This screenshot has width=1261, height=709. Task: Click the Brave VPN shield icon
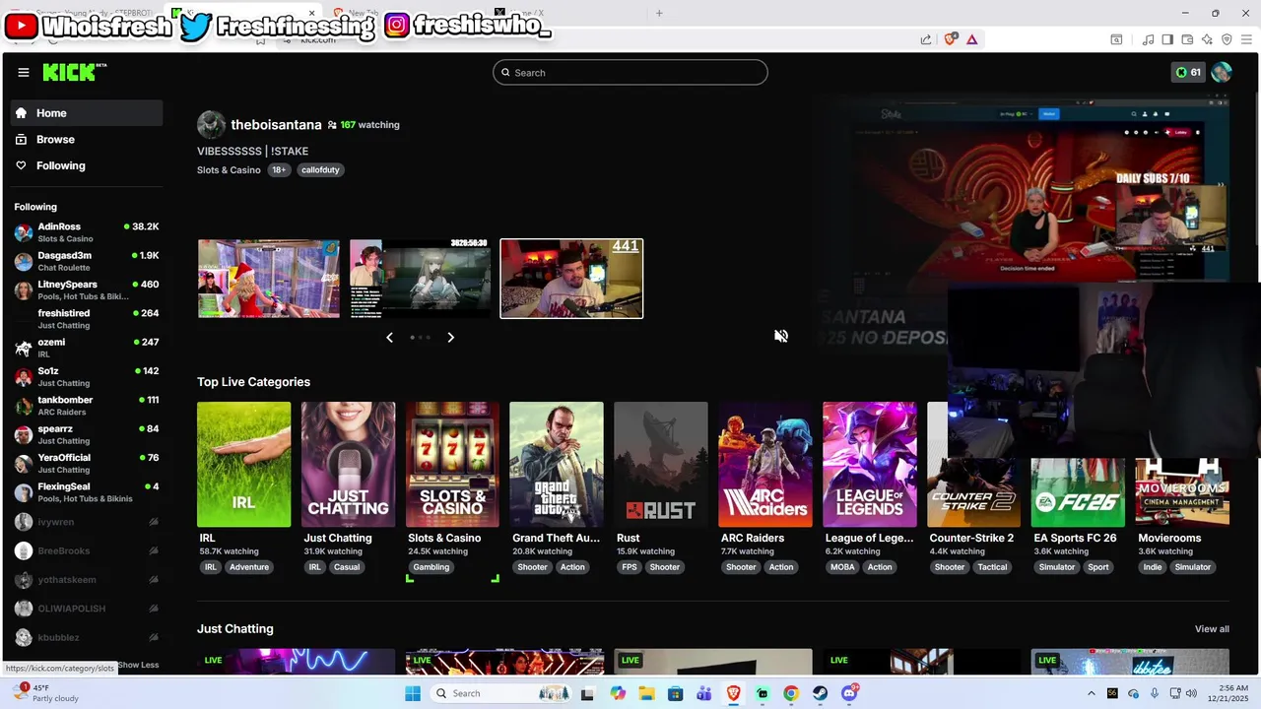point(1227,39)
